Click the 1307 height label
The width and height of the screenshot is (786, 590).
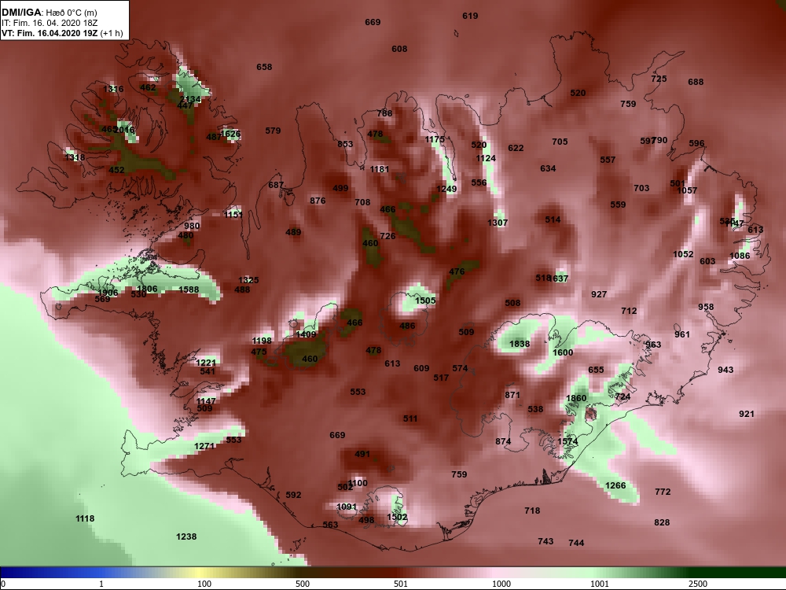coord(498,223)
